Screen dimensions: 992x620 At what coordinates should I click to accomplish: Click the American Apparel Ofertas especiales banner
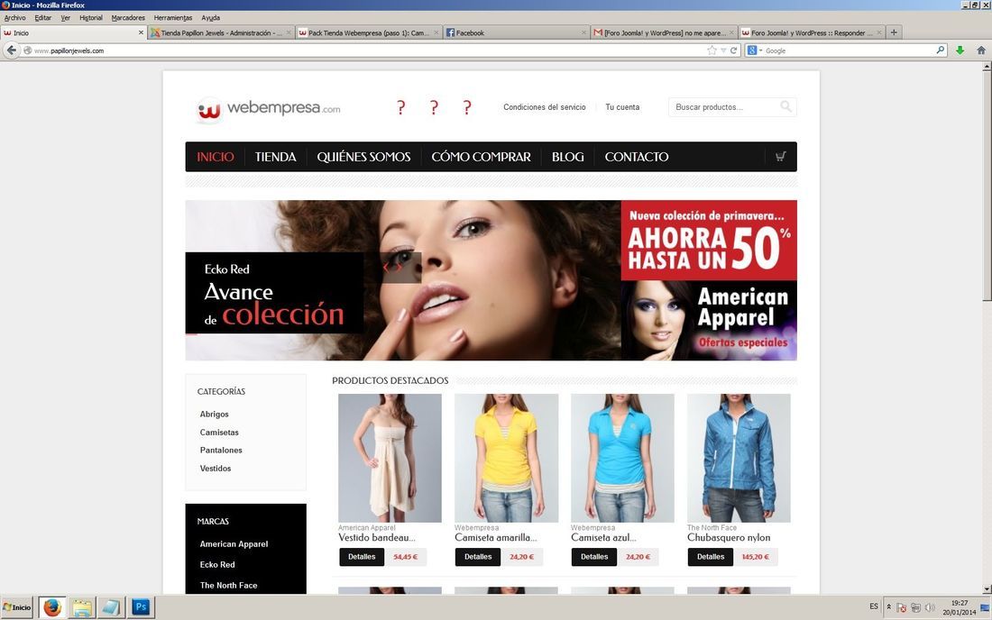click(709, 321)
